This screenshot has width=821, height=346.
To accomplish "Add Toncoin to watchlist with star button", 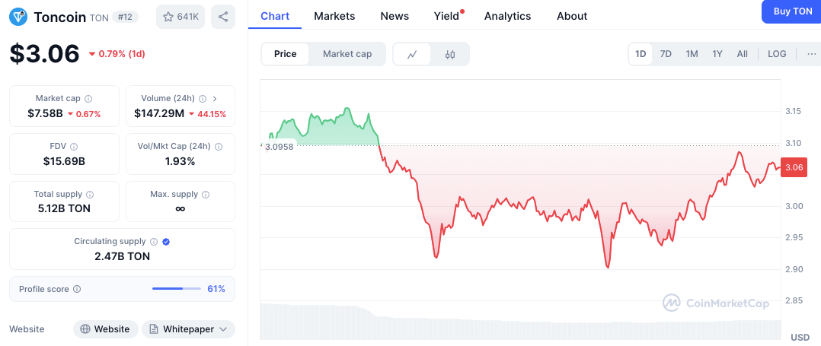I will [x=180, y=16].
